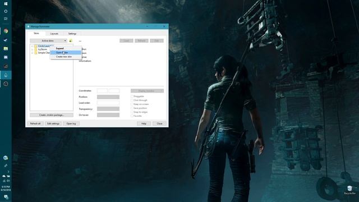Choose Expand in the context menu
The height and width of the screenshot is (202, 359).
click(66, 49)
